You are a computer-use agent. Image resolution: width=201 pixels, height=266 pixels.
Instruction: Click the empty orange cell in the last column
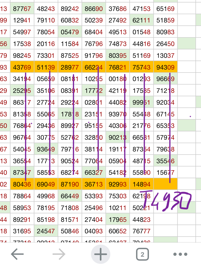click(x=165, y=184)
